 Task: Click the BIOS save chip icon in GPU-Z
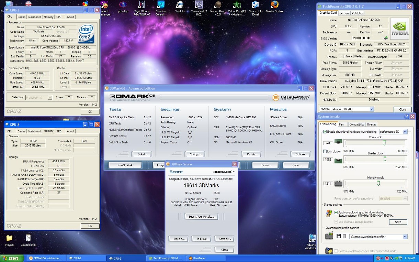click(x=386, y=38)
